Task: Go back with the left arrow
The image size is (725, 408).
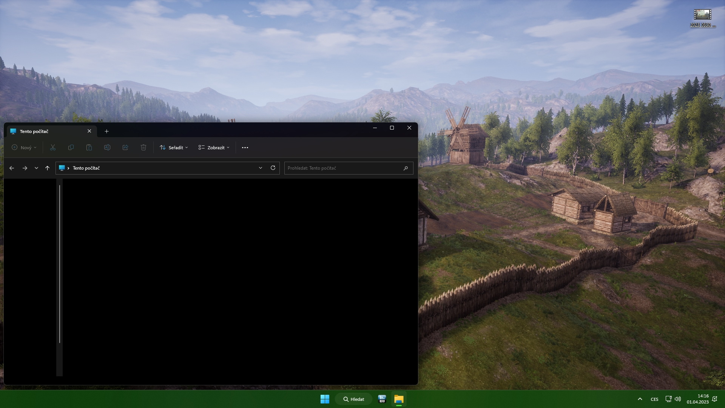Action: coord(12,168)
